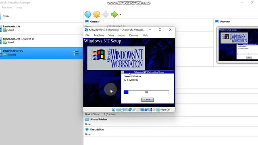Open the dropdown arrow beside the Show button

pyautogui.click(x=120, y=14)
